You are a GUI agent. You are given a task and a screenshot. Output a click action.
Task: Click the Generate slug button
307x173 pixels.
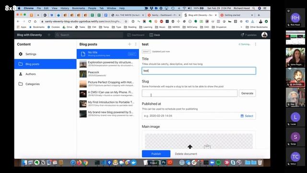[x=247, y=93]
